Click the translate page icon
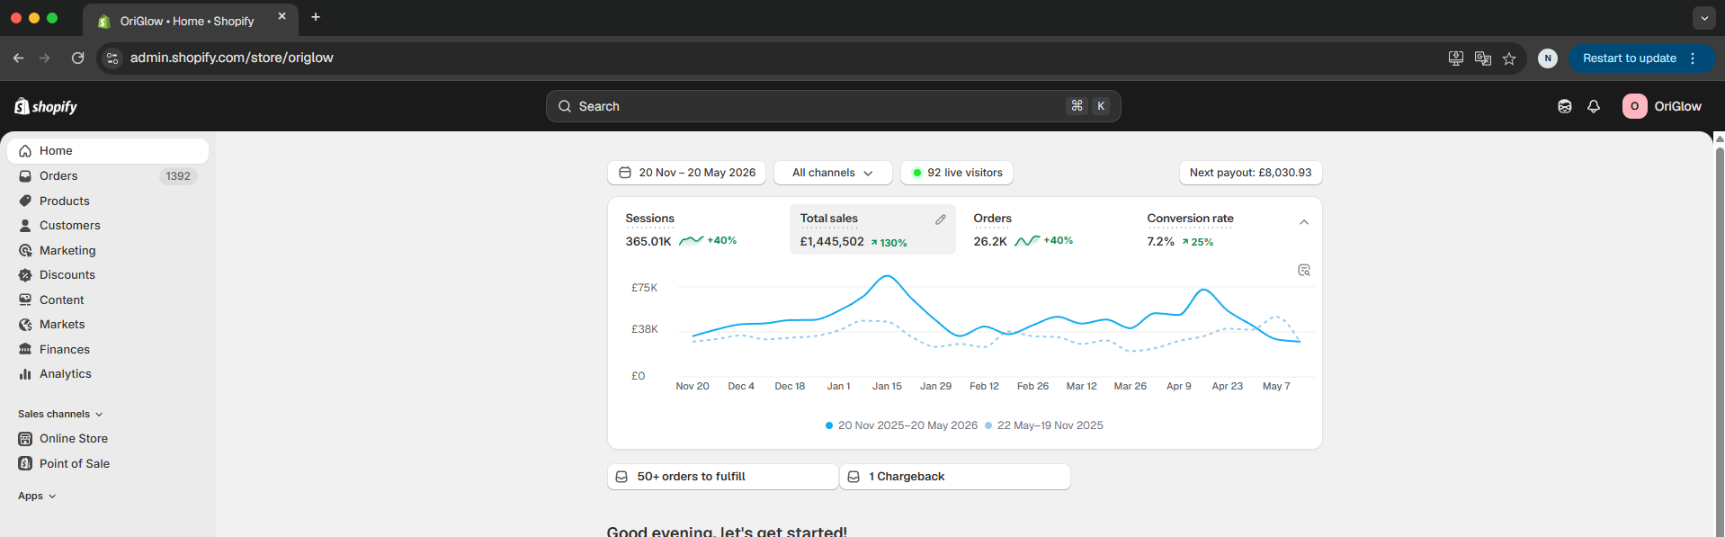1725x537 pixels. 1483,58
